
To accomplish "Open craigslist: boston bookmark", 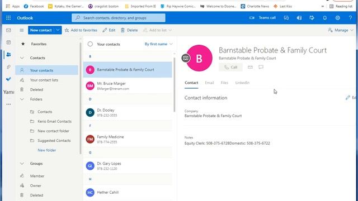I will (103, 6).
